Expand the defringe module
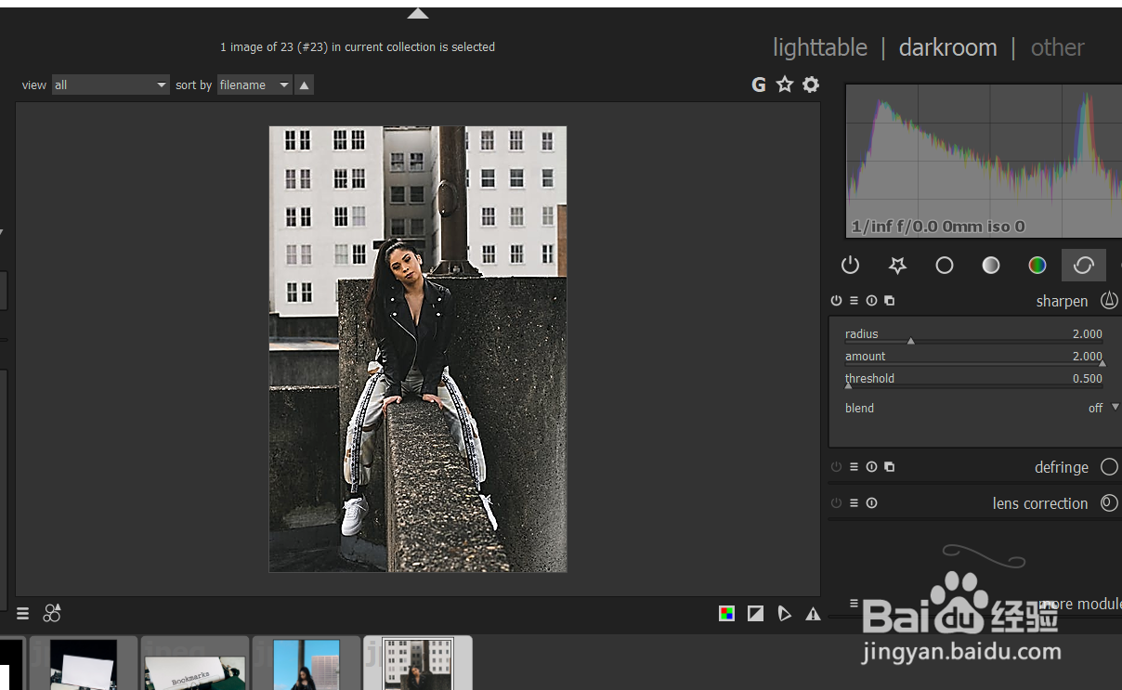1122x690 pixels. (x=1061, y=467)
